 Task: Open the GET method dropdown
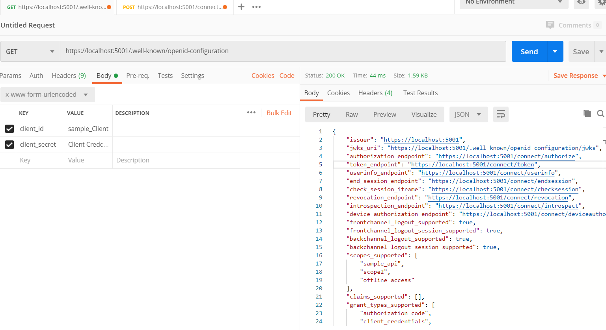[x=30, y=52]
